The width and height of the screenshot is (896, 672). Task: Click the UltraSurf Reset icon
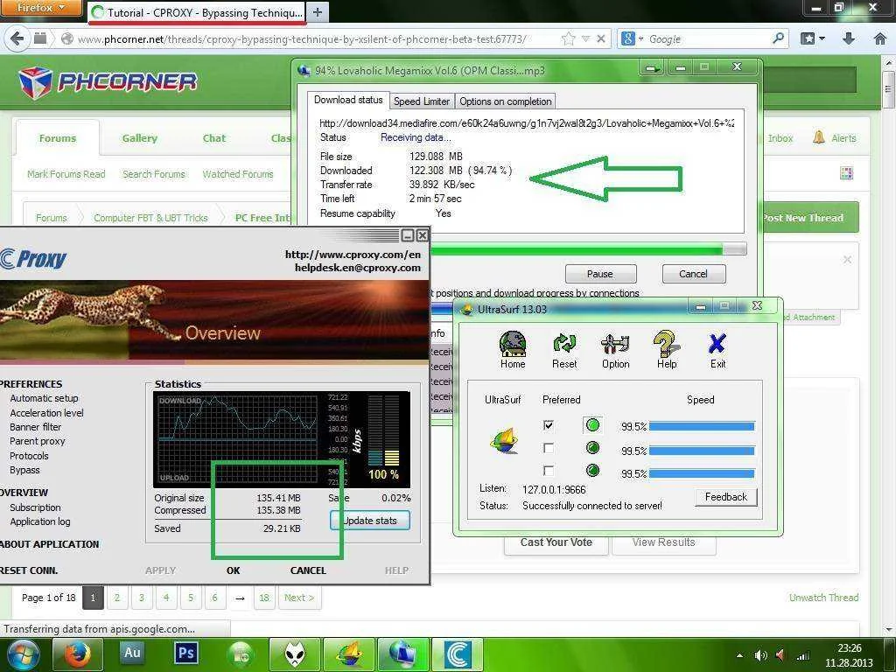click(x=564, y=349)
